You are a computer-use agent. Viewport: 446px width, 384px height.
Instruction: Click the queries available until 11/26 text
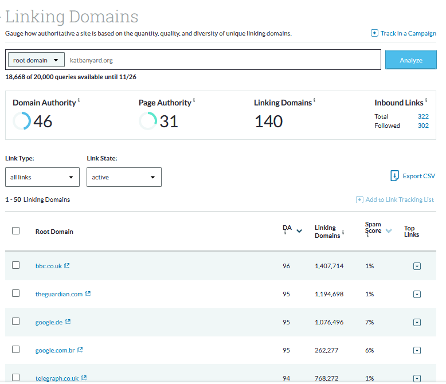point(71,77)
